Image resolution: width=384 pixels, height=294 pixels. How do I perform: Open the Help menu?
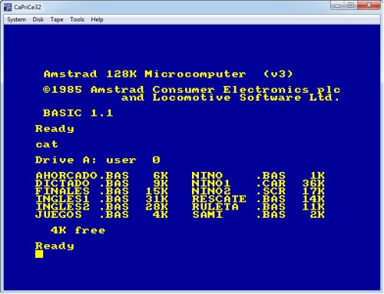(97, 19)
